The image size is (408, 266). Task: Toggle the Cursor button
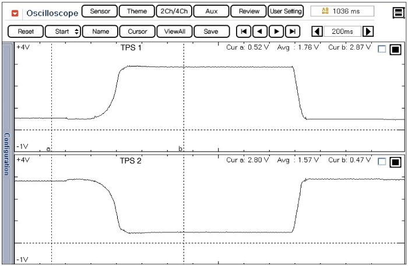tap(138, 32)
